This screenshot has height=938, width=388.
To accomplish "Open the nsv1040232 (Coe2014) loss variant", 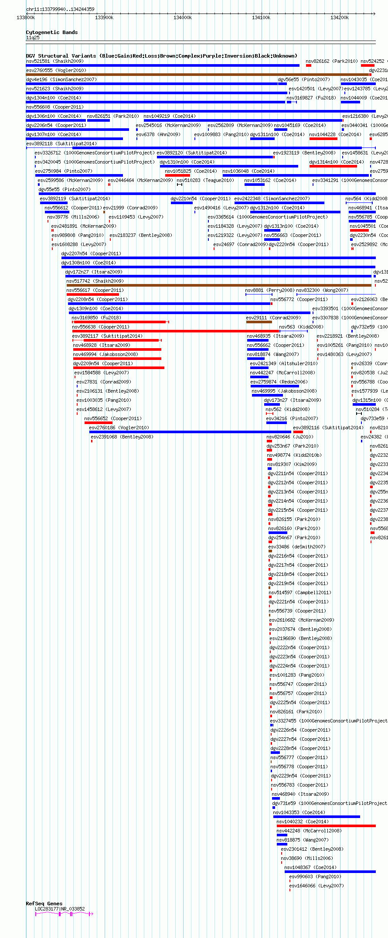I will (326, 826).
